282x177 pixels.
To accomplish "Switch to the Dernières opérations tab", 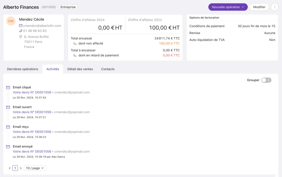I will 23,69.
